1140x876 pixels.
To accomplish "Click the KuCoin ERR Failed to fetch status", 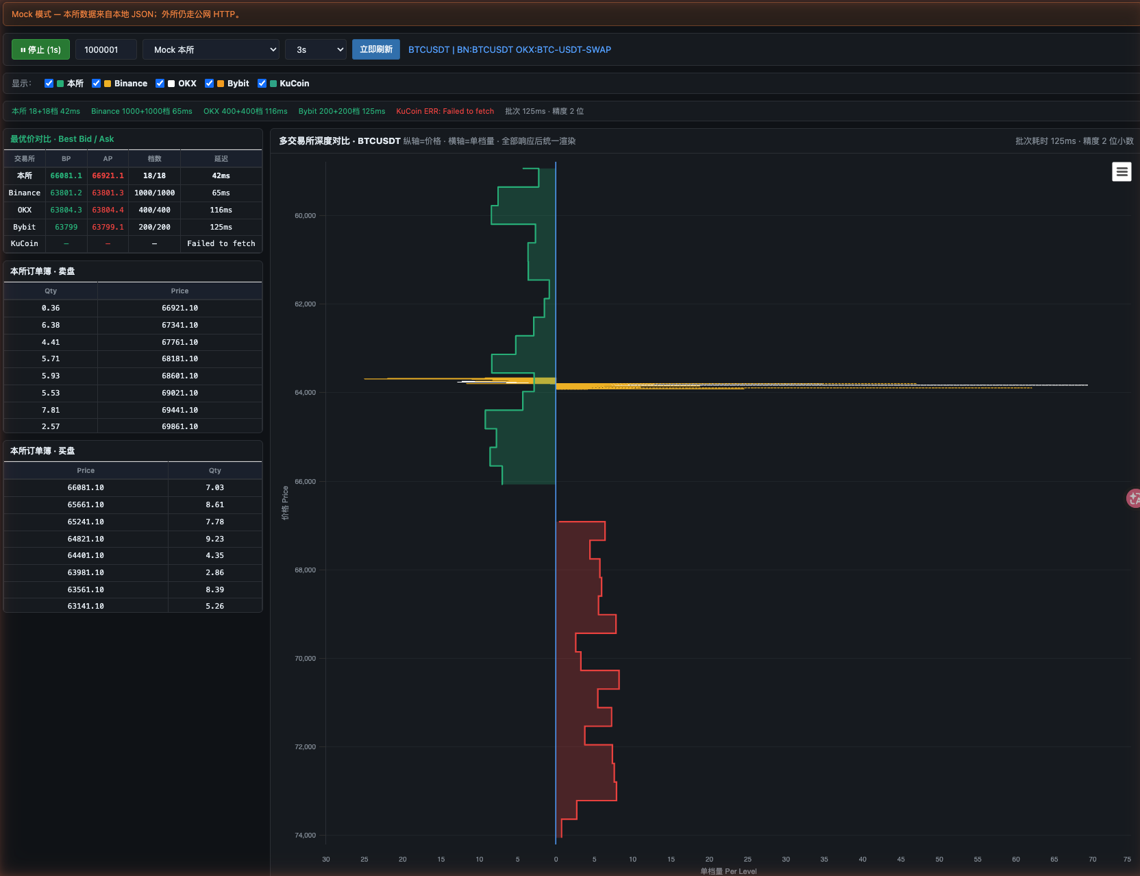I will coord(445,111).
